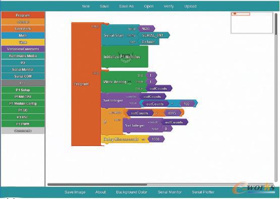Open the P1 Setup category
Image resolution: width=280 pixels, height=199 pixels.
coord(23,90)
